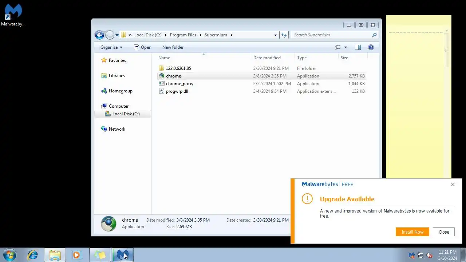This screenshot has height=262, width=466.
Task: Click Install Now in Malwarebytes popup
Action: click(x=412, y=232)
